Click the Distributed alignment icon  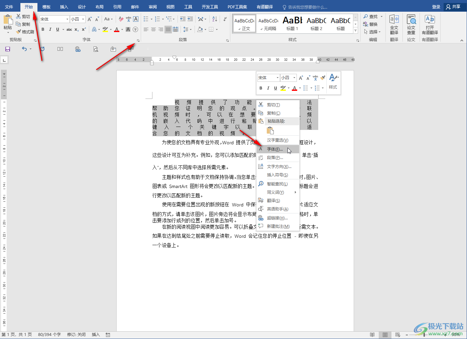tap(176, 29)
